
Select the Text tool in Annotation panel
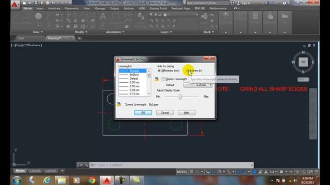pos(103,17)
